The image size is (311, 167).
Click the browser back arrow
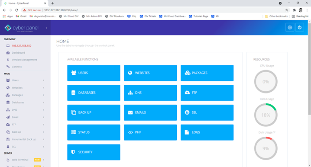[4, 10]
